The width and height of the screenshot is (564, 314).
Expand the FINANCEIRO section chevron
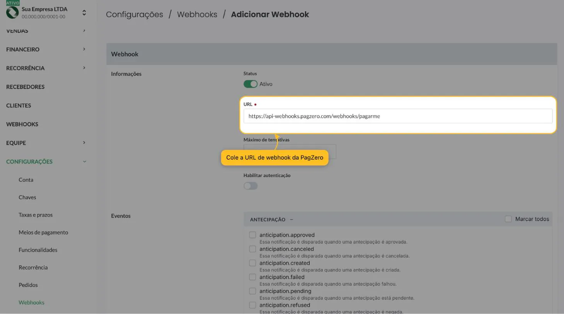(x=84, y=49)
